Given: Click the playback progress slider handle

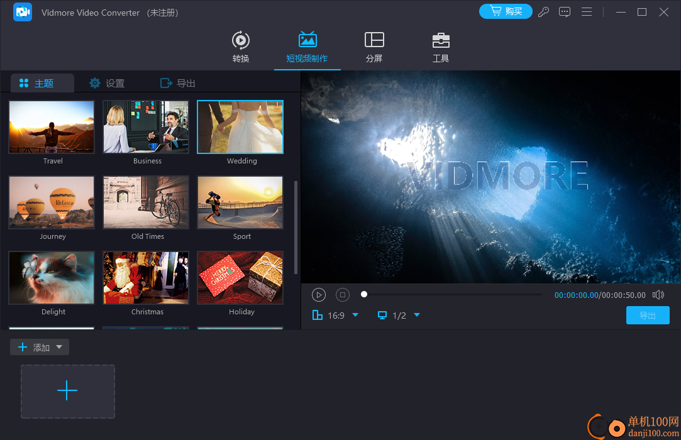Looking at the screenshot, I should (x=364, y=295).
